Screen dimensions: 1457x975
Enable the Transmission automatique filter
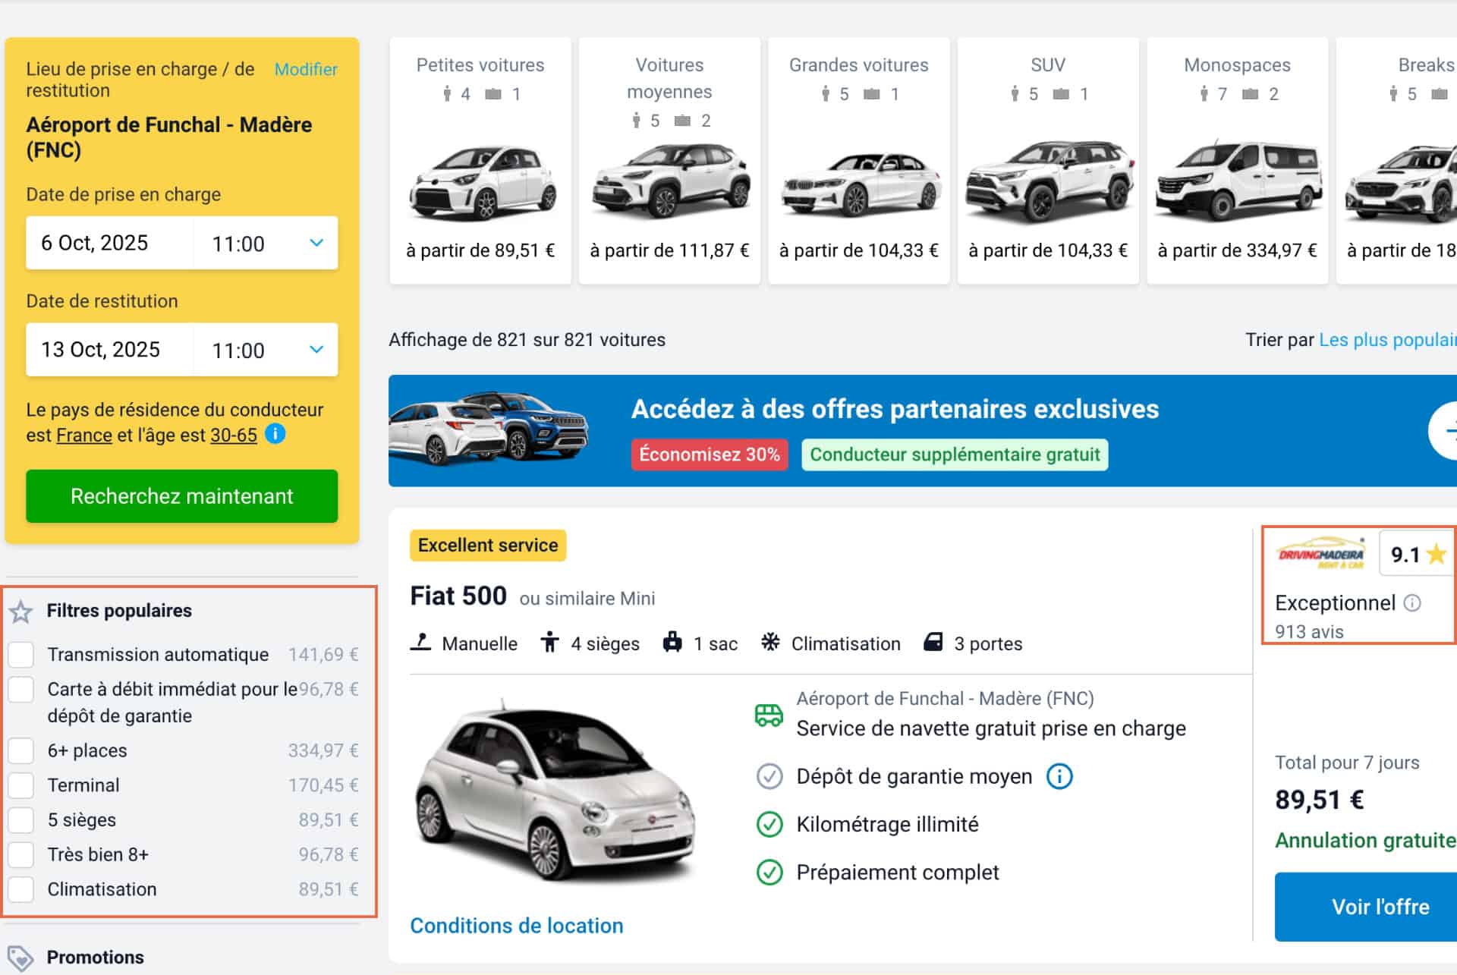click(21, 654)
